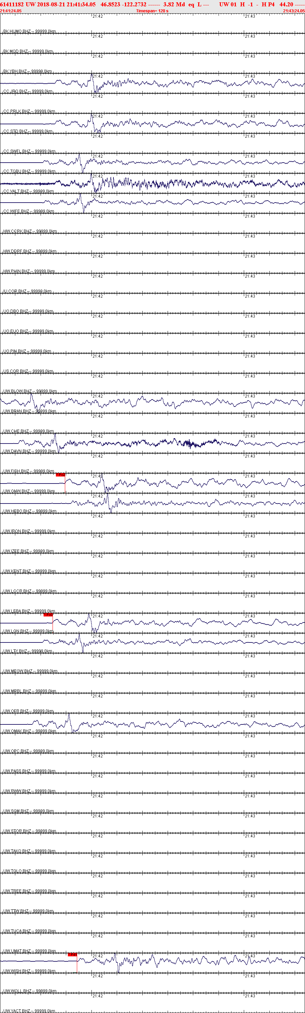Click the "IU.COR BHZ" station label
Viewport: 305px width, 1013px height.
(x=15, y=291)
